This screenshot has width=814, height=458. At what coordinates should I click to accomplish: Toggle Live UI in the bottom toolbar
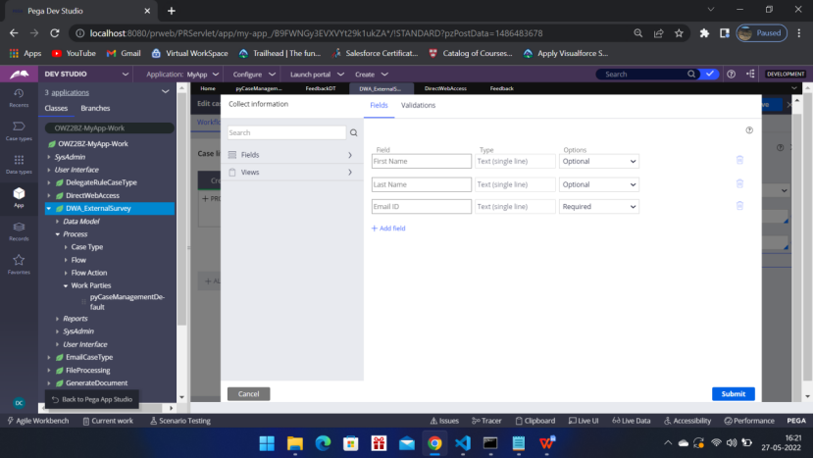584,421
